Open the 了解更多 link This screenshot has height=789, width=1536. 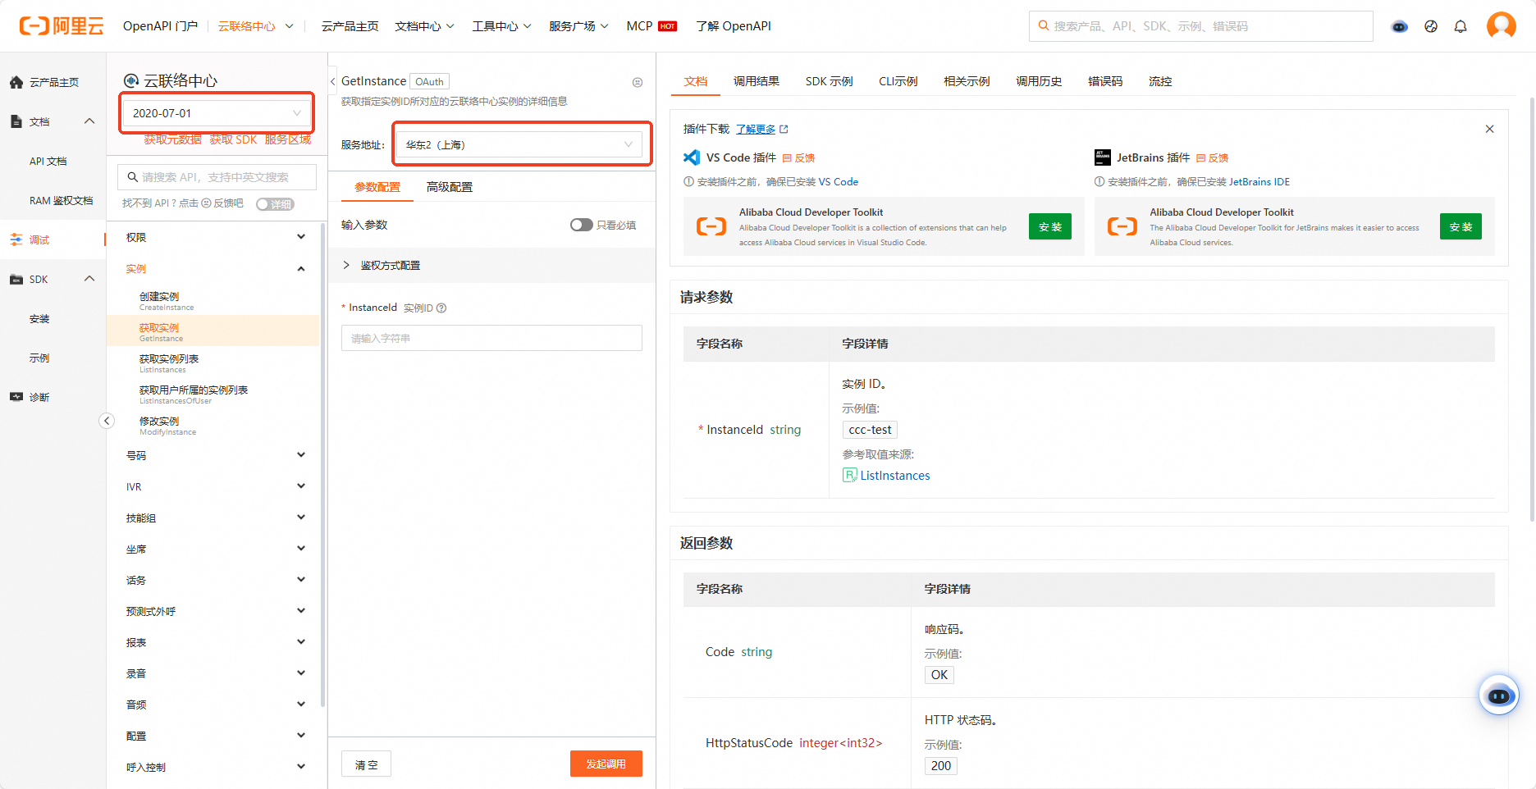(756, 129)
